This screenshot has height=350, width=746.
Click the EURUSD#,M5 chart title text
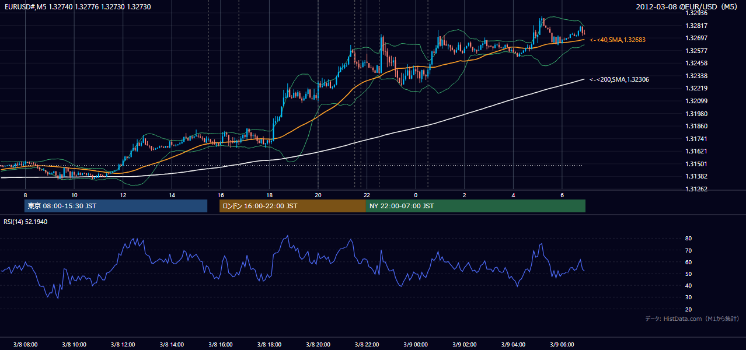click(x=76, y=6)
